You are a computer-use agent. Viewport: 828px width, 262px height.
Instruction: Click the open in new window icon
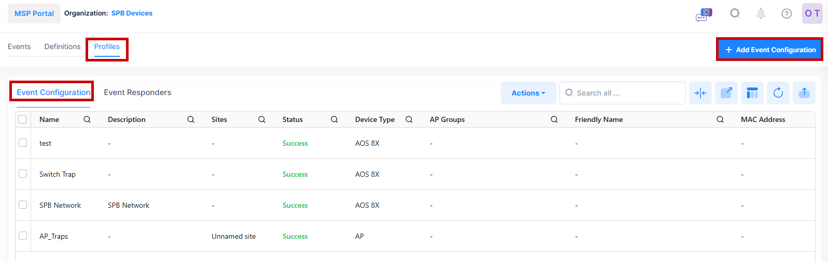coord(726,93)
